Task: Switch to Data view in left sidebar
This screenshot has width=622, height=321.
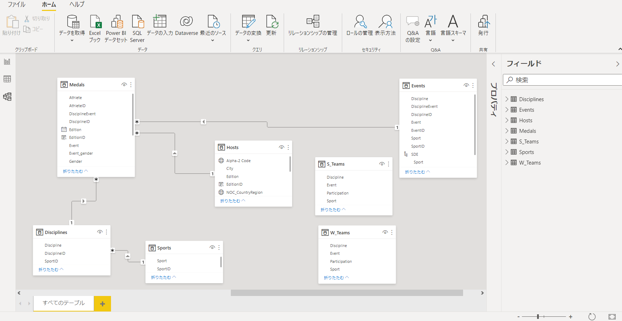Action: [x=7, y=79]
